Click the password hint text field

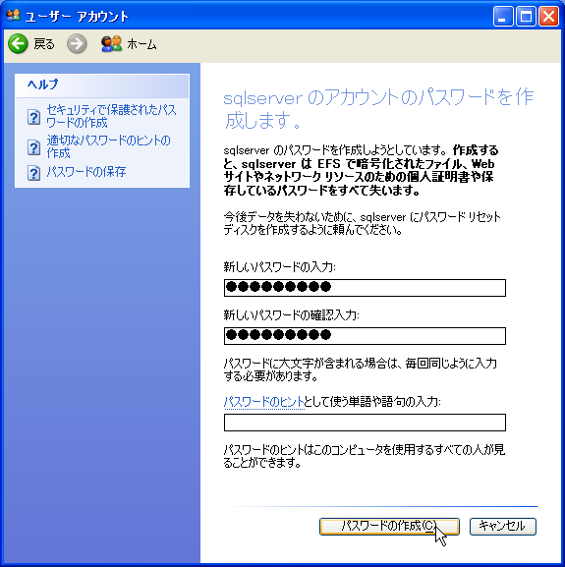[x=365, y=423]
